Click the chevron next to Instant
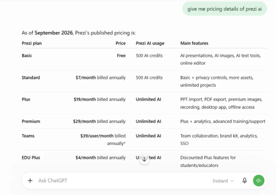Screen dimensions: 276x195 click(x=232, y=181)
